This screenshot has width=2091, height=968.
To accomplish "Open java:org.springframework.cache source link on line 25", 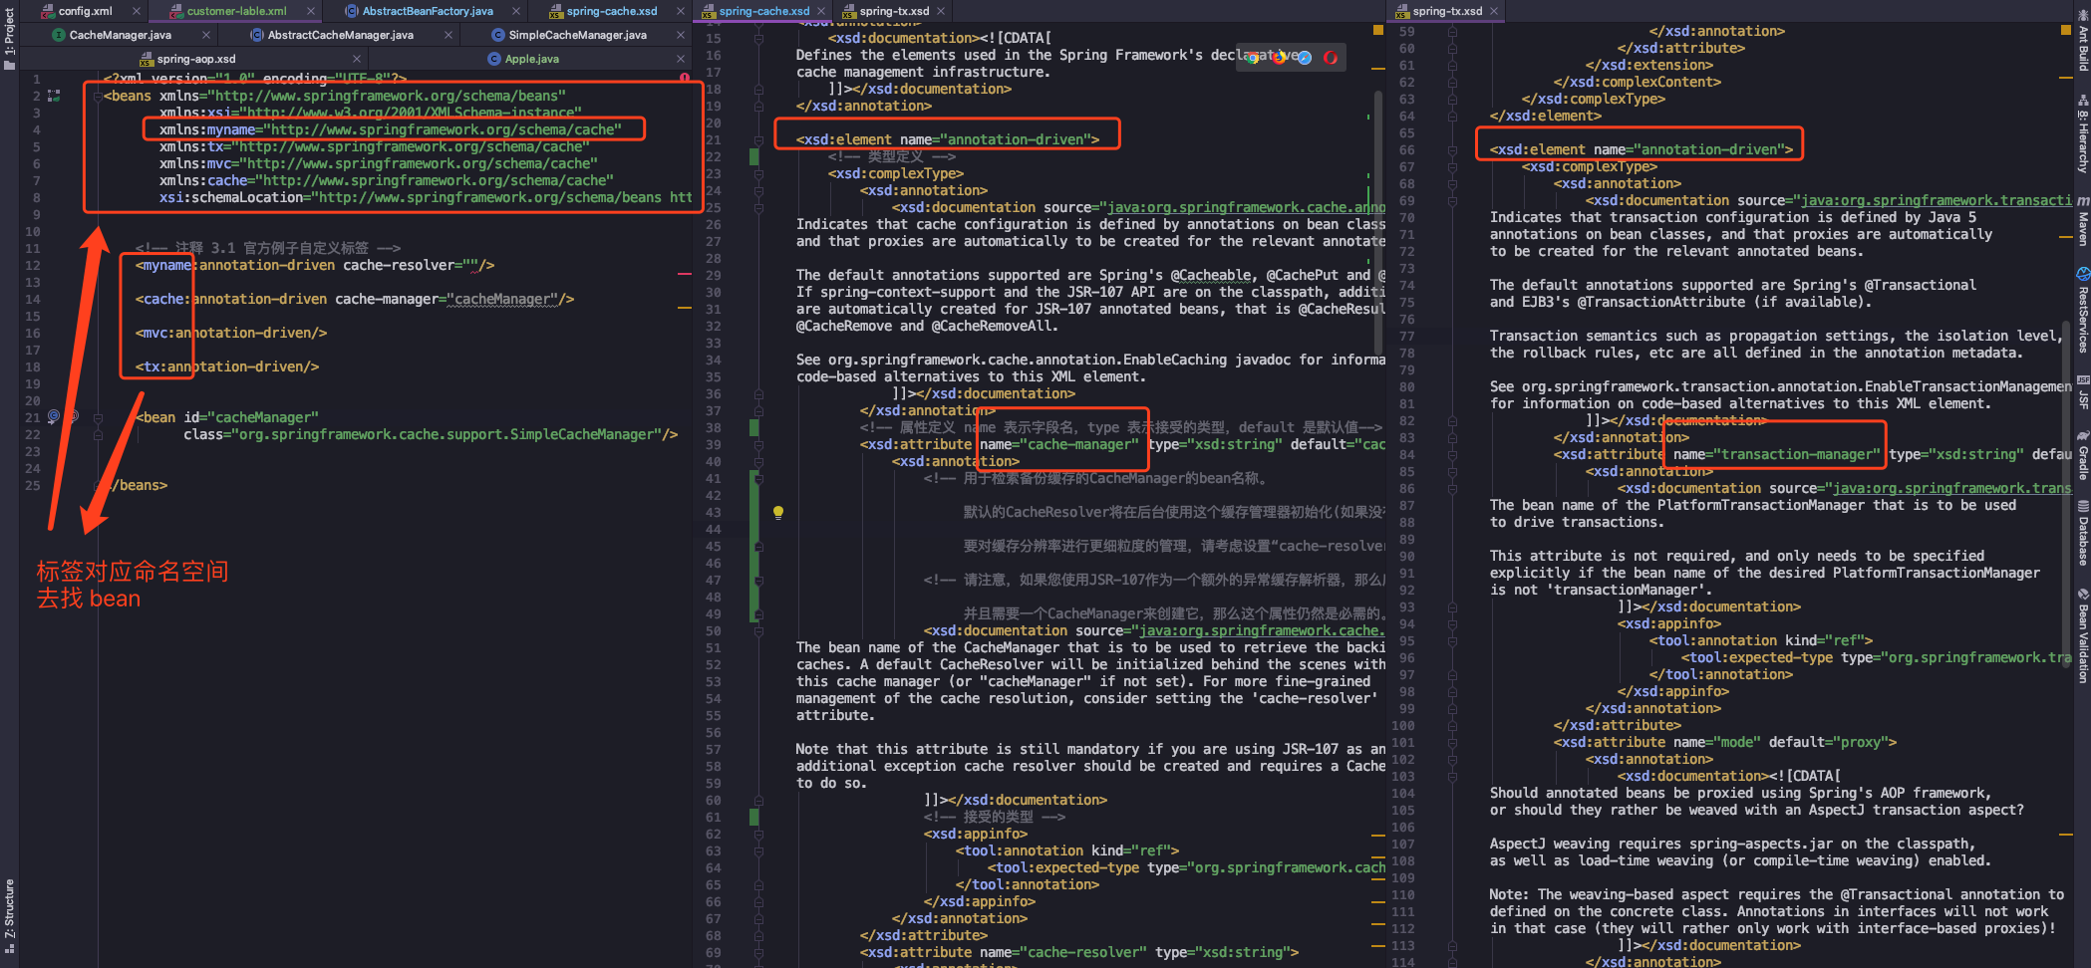I will pyautogui.click(x=1244, y=207).
